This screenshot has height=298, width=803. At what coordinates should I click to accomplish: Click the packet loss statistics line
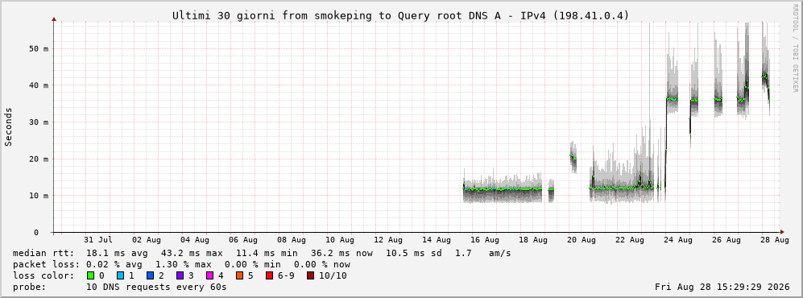(x=181, y=265)
